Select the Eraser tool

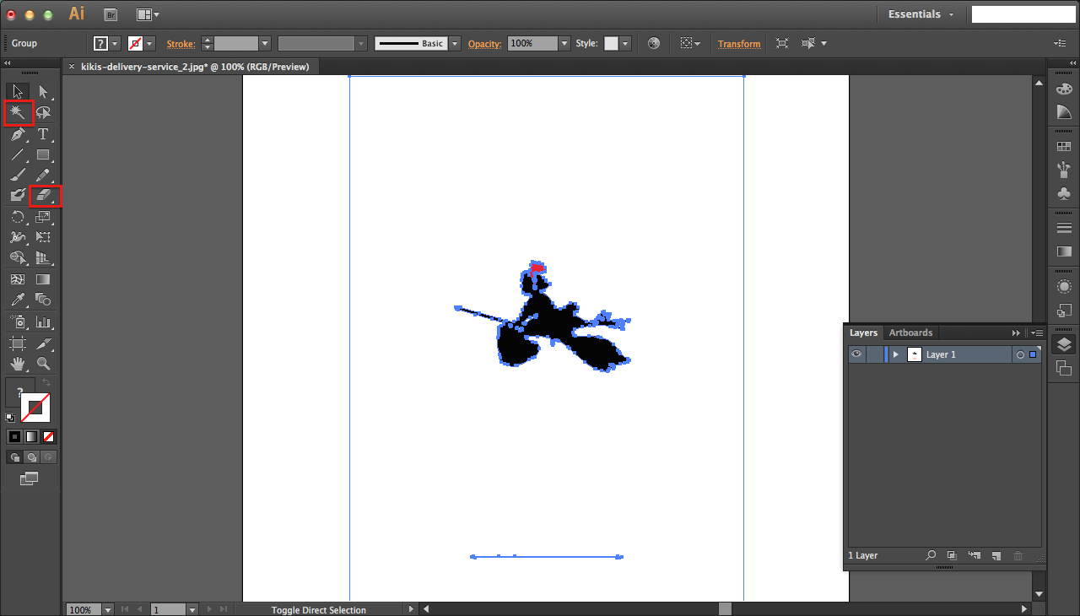pyautogui.click(x=43, y=196)
